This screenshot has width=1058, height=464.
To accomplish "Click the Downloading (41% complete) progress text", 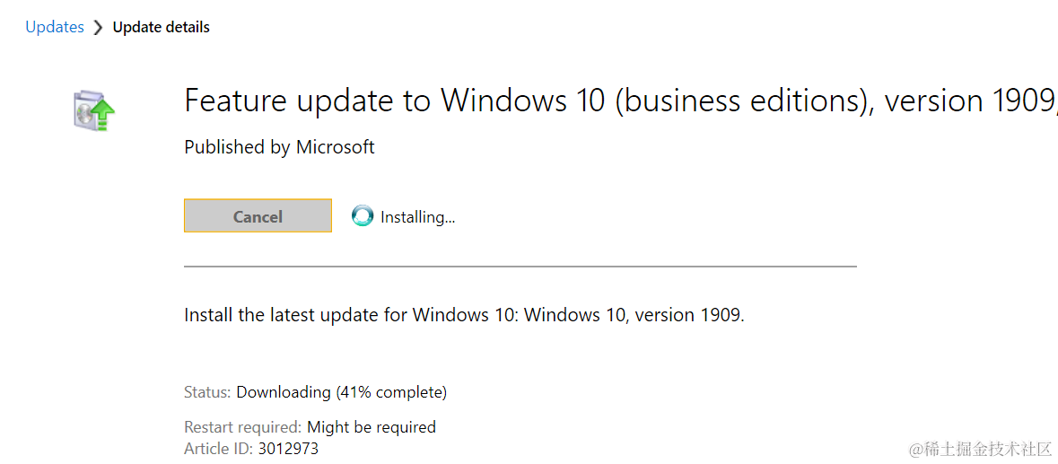I will [341, 392].
